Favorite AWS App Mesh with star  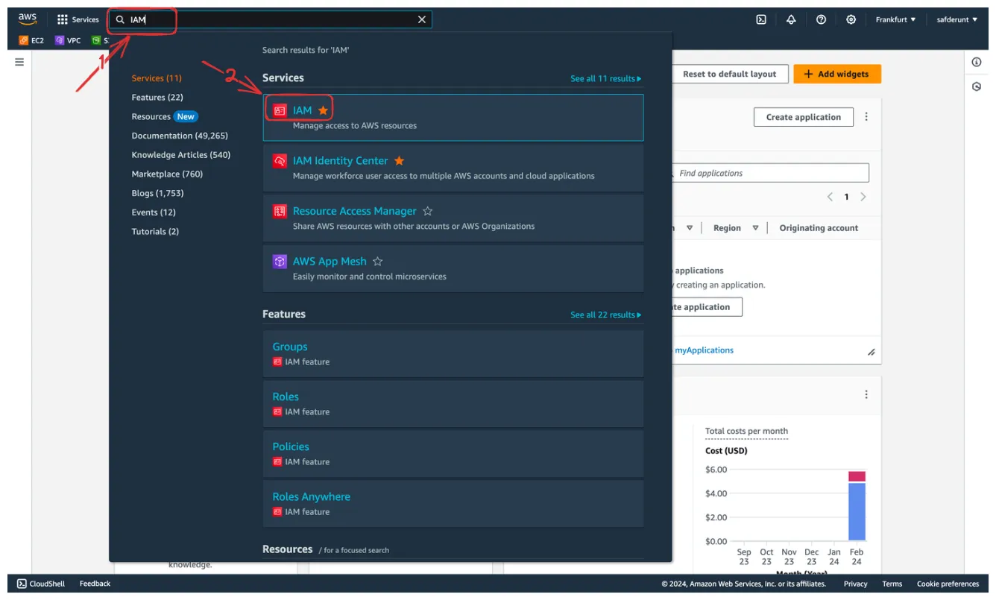pos(377,262)
